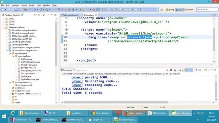Click Package Explorer vertical scrollbar
The width and height of the screenshot is (219, 123).
pos(56,43)
